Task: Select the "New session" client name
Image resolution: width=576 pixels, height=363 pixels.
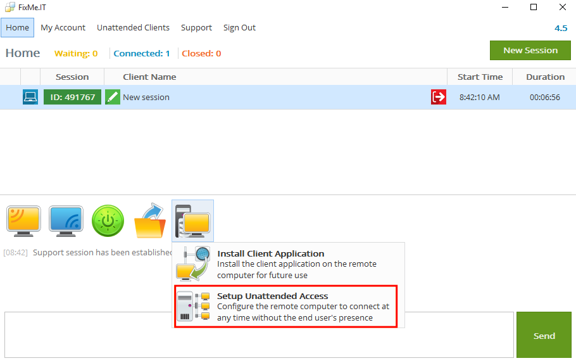Action: click(146, 98)
